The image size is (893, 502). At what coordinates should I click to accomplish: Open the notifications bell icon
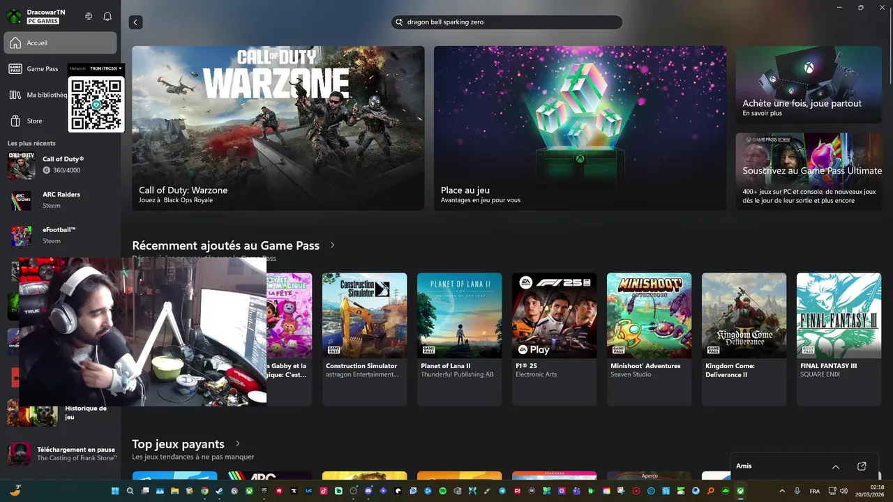click(107, 16)
